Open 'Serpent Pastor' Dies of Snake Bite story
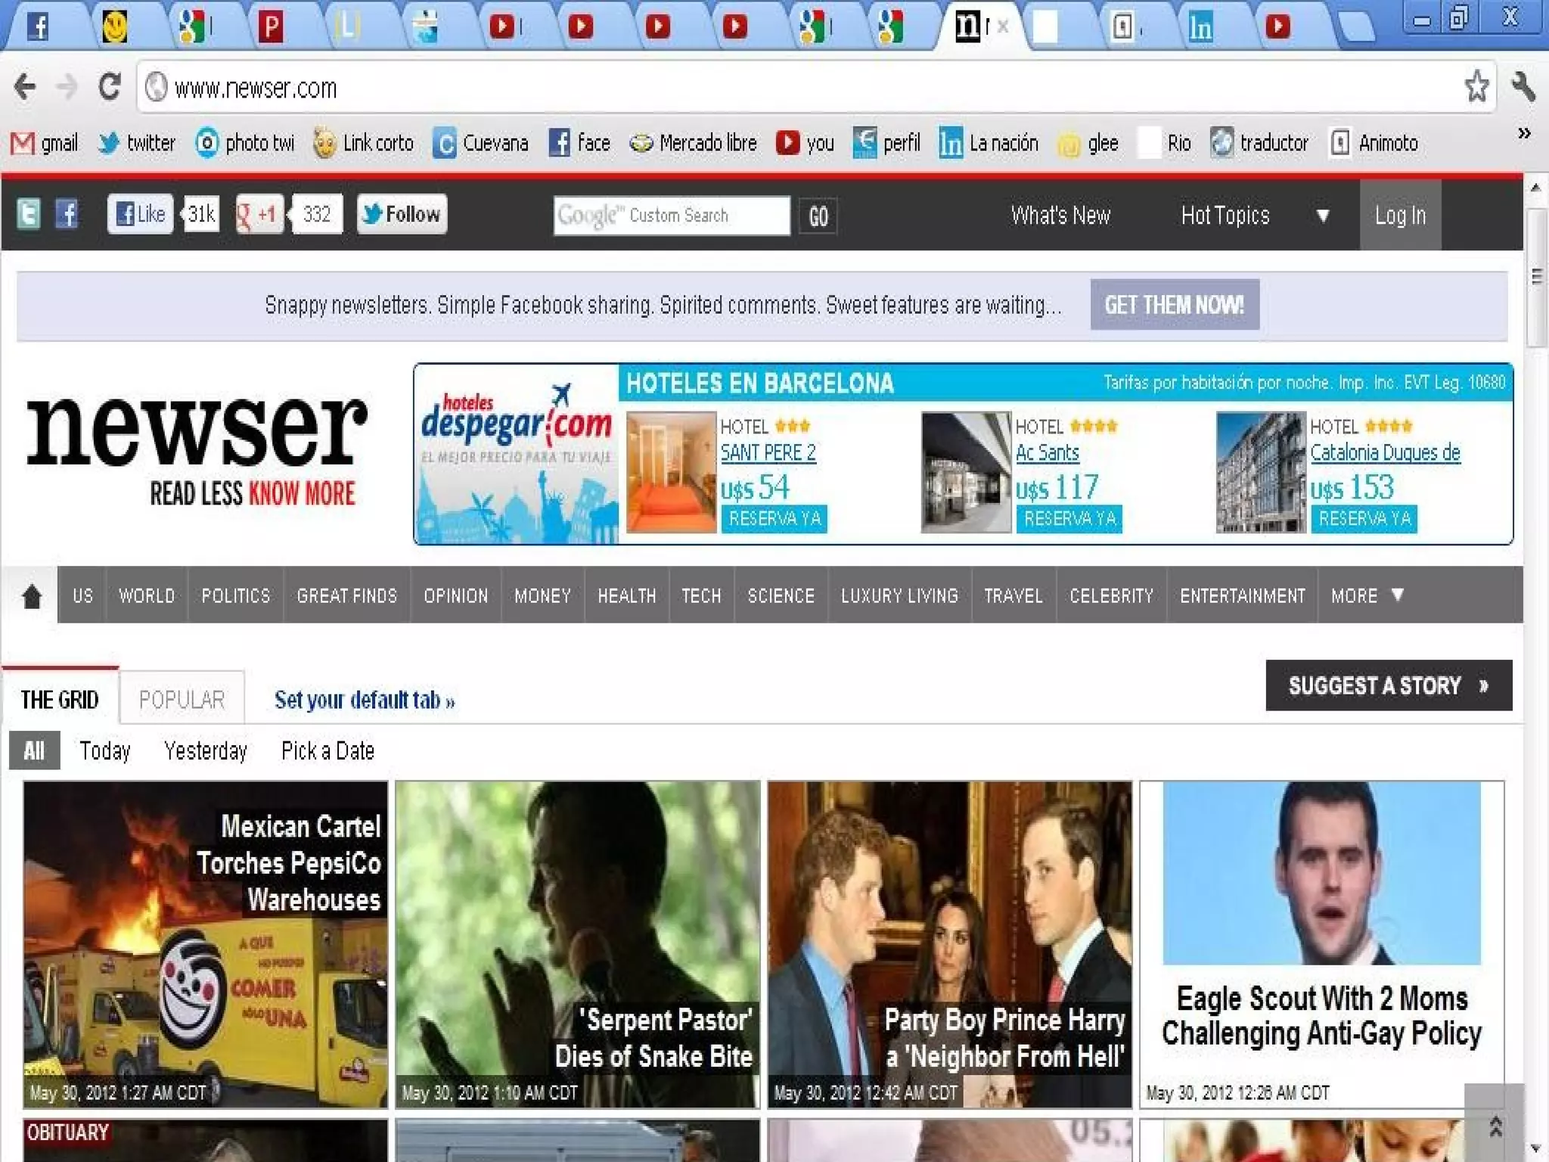Image resolution: width=1549 pixels, height=1162 pixels. pos(577,944)
